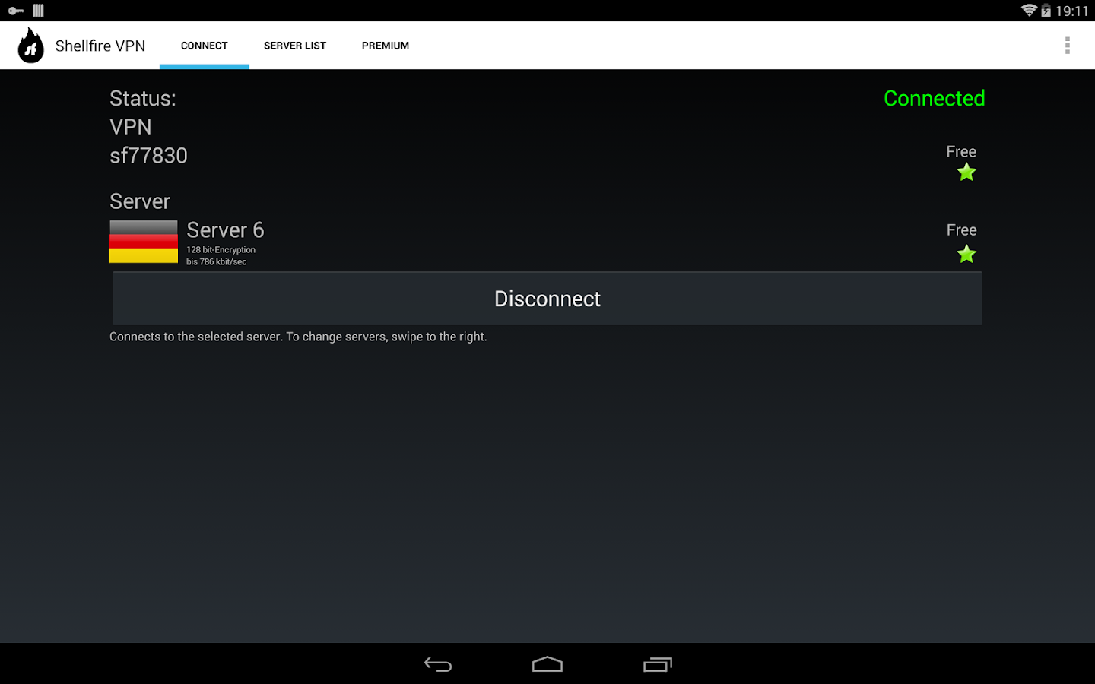Tap the Disconnect button
Image resolution: width=1095 pixels, height=684 pixels.
click(x=547, y=299)
